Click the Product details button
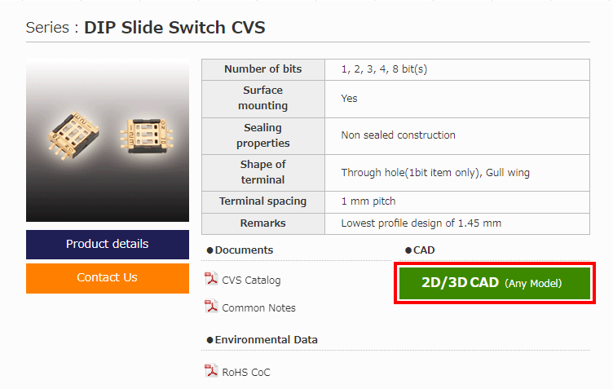Image resolution: width=613 pixels, height=389 pixels. pyautogui.click(x=108, y=245)
